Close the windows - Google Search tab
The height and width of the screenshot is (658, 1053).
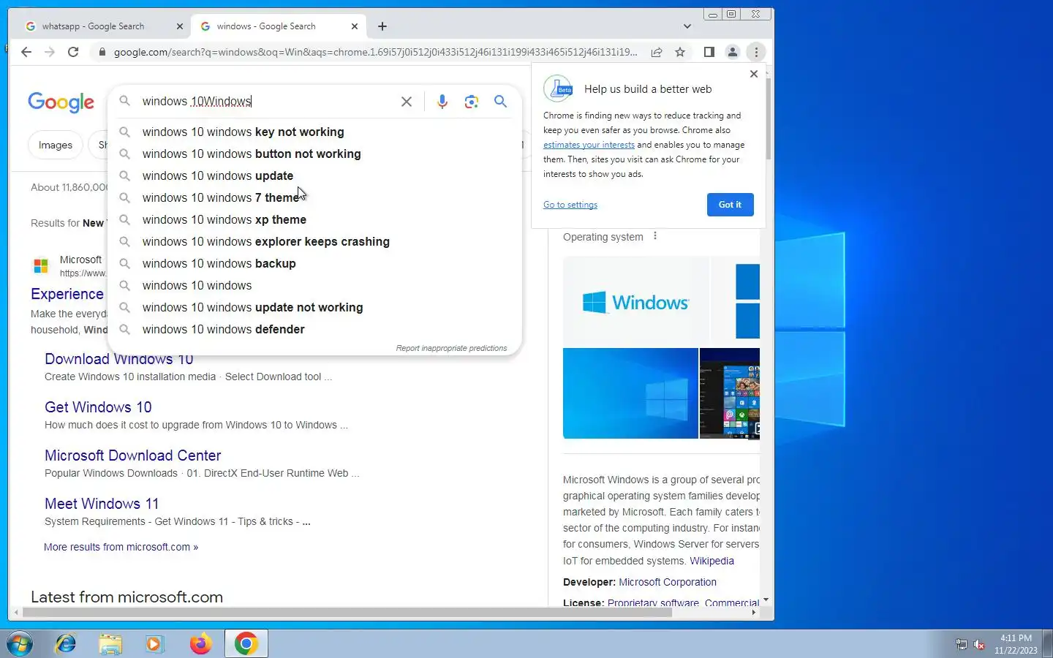(355, 26)
